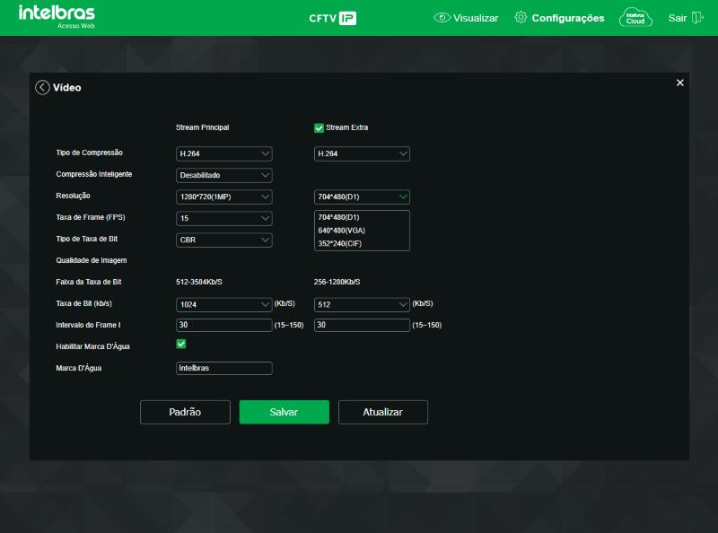The height and width of the screenshot is (533, 718).
Task: Open Intelbras Cloud icon
Action: coord(635,18)
